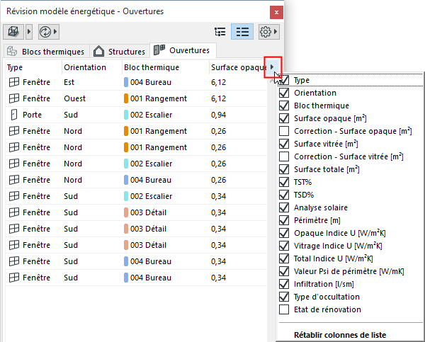Viewport: 425px width, 342px height.
Task: Toggle the Type d'occultation column
Action: coord(284,297)
